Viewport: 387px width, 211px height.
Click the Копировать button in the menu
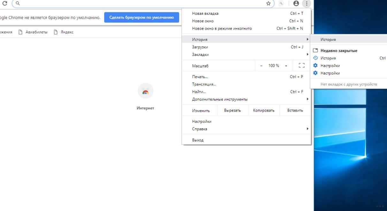264,111
